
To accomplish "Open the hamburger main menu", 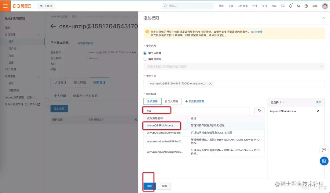I will point(5,6).
